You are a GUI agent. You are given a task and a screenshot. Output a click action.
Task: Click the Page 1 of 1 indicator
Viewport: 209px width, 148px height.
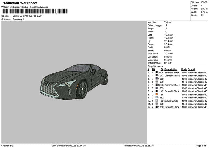(x=202, y=146)
